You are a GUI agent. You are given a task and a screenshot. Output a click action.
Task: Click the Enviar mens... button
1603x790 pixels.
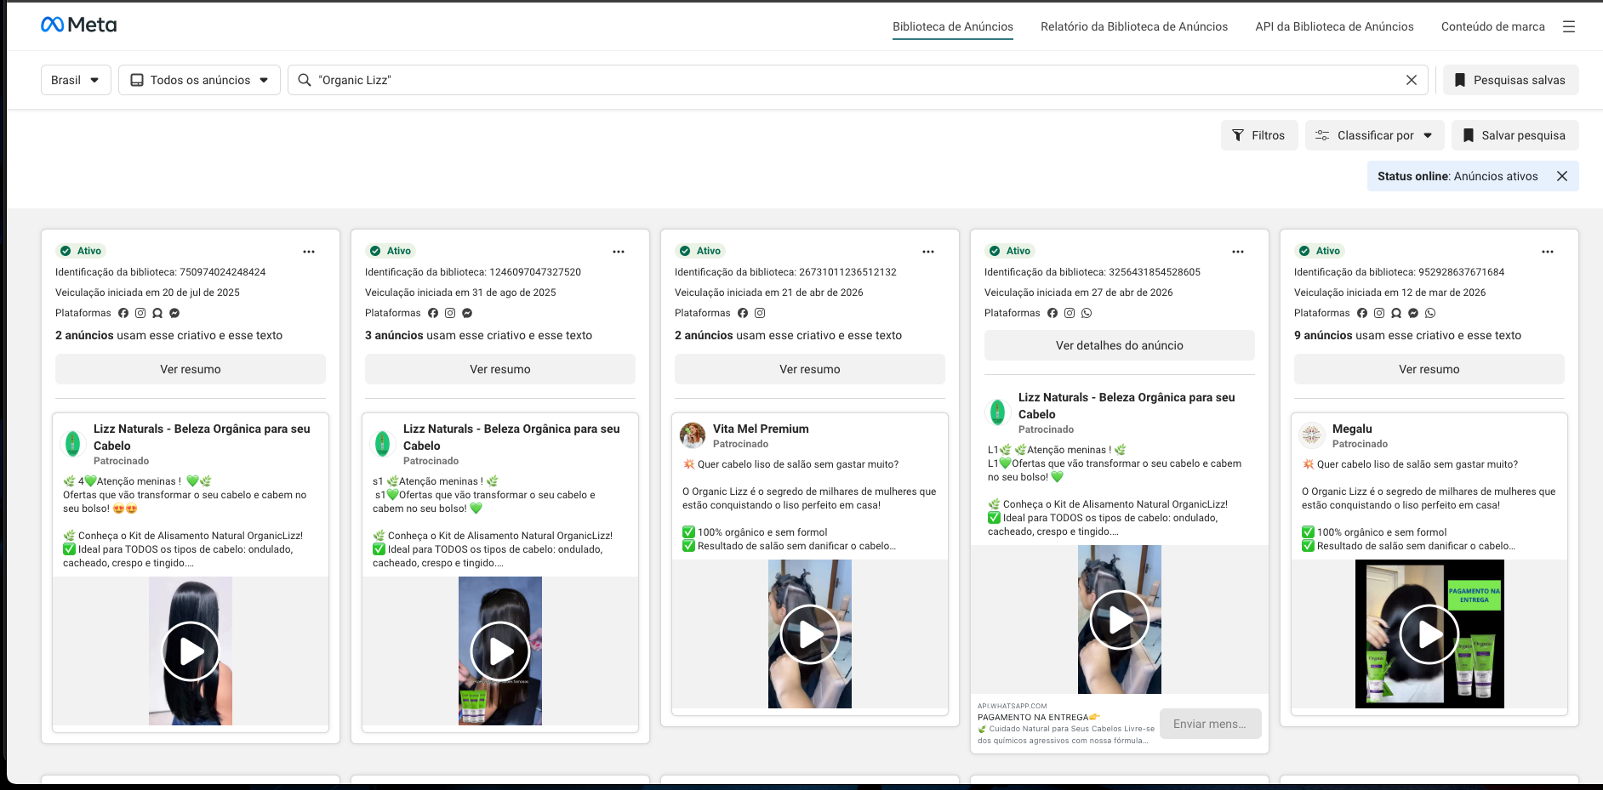coord(1210,724)
